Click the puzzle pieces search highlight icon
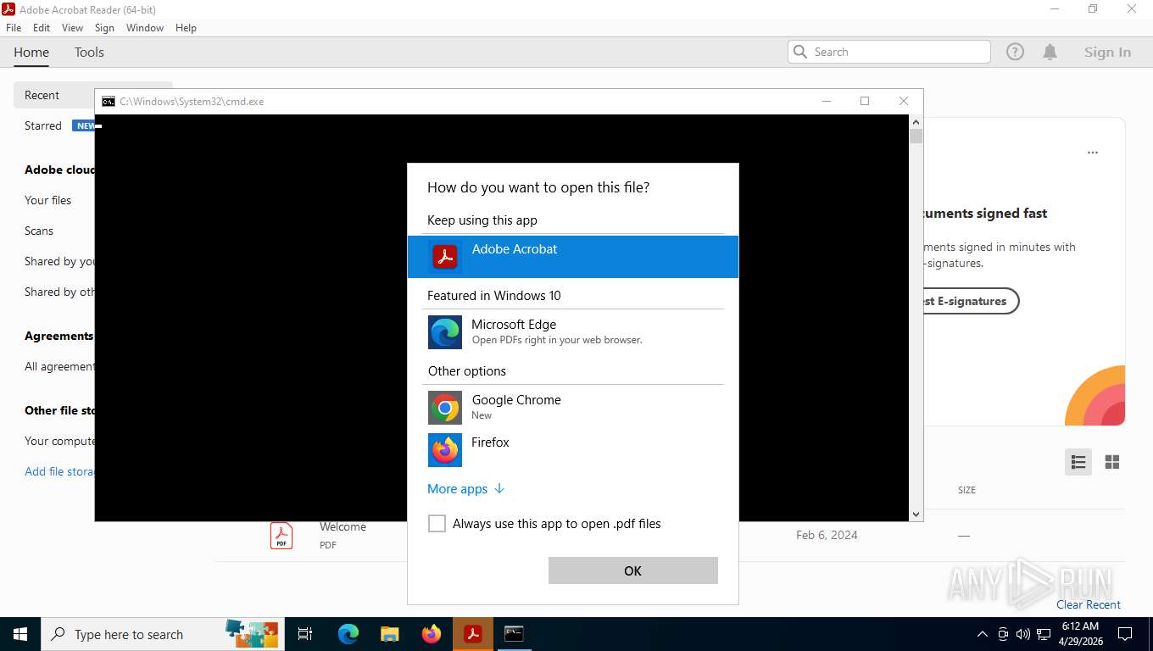The height and width of the screenshot is (651, 1153). coord(252,632)
